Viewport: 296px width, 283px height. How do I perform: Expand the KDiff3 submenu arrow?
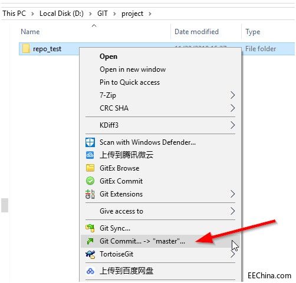(x=232, y=125)
